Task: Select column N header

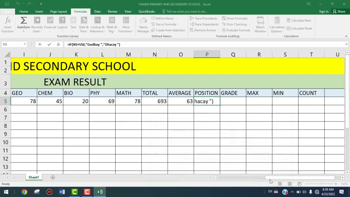Action: (x=155, y=54)
